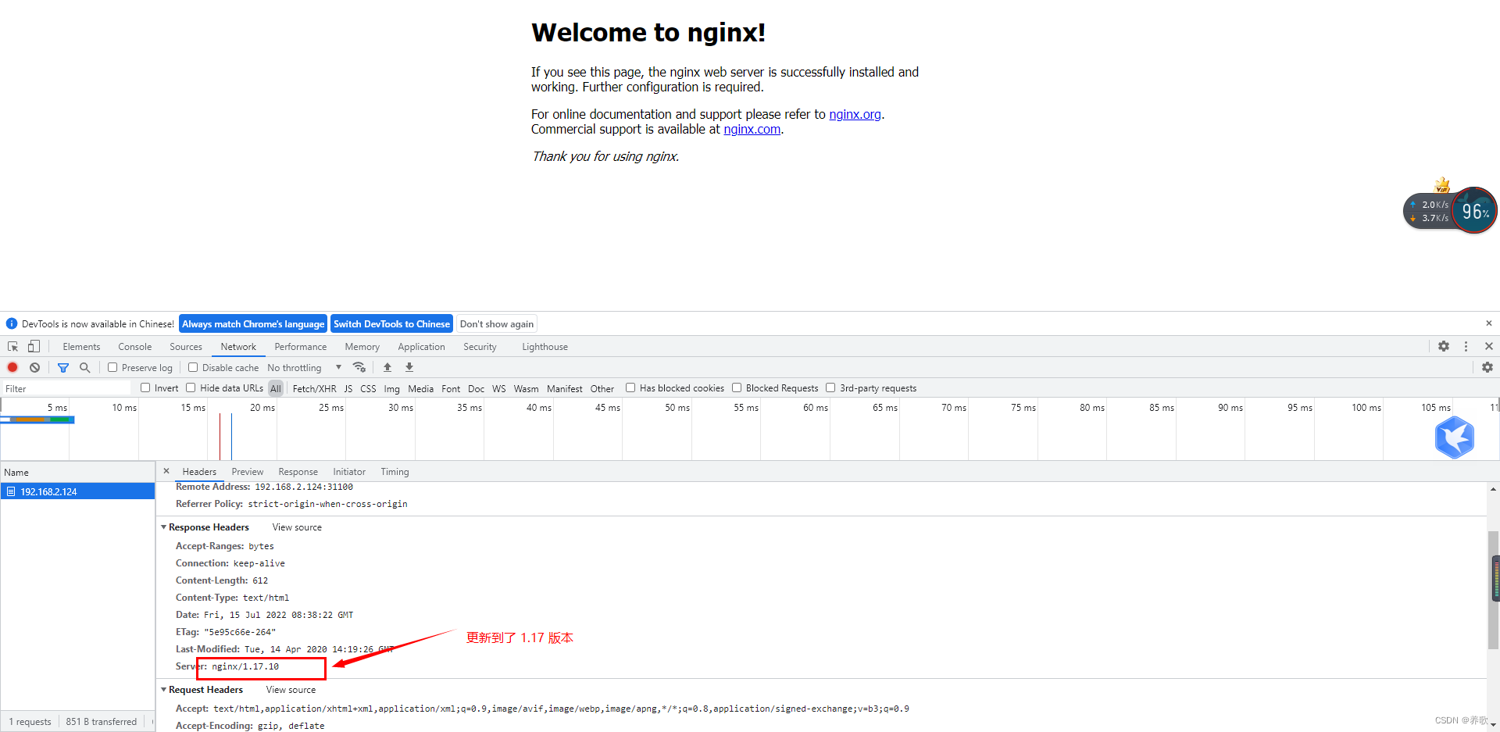This screenshot has height=732, width=1500.
Task: Open the DevTools customize three-dot menu
Action: click(x=1466, y=346)
